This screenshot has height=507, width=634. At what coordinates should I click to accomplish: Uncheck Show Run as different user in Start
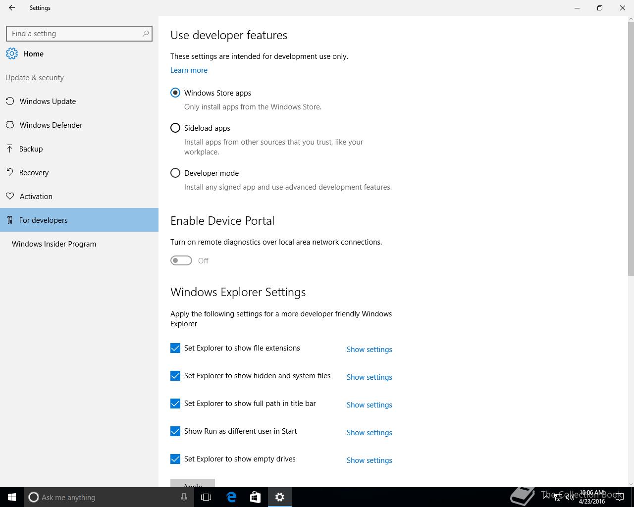pyautogui.click(x=175, y=431)
